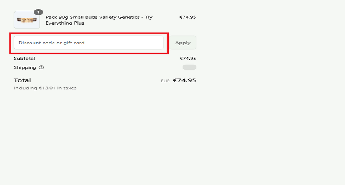
Task: Click the €13.01 tax amount
Action: click(46, 88)
